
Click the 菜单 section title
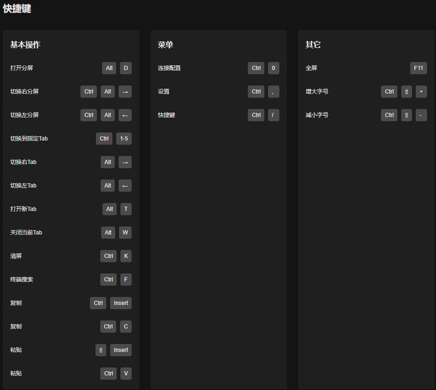(x=166, y=45)
